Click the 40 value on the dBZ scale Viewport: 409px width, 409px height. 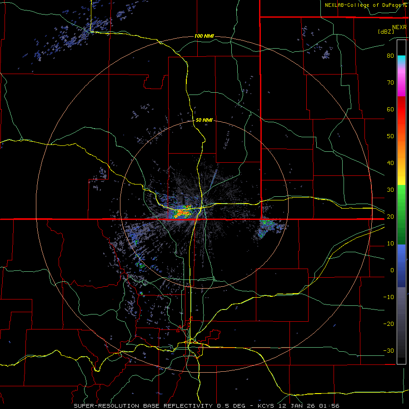point(390,163)
